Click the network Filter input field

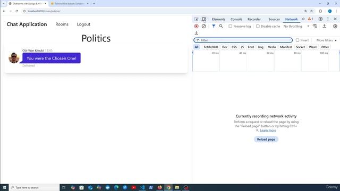243,40
